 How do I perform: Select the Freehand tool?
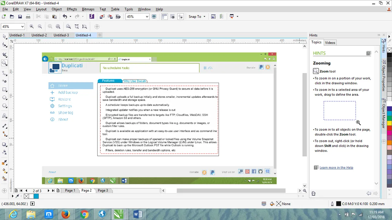point(4,73)
